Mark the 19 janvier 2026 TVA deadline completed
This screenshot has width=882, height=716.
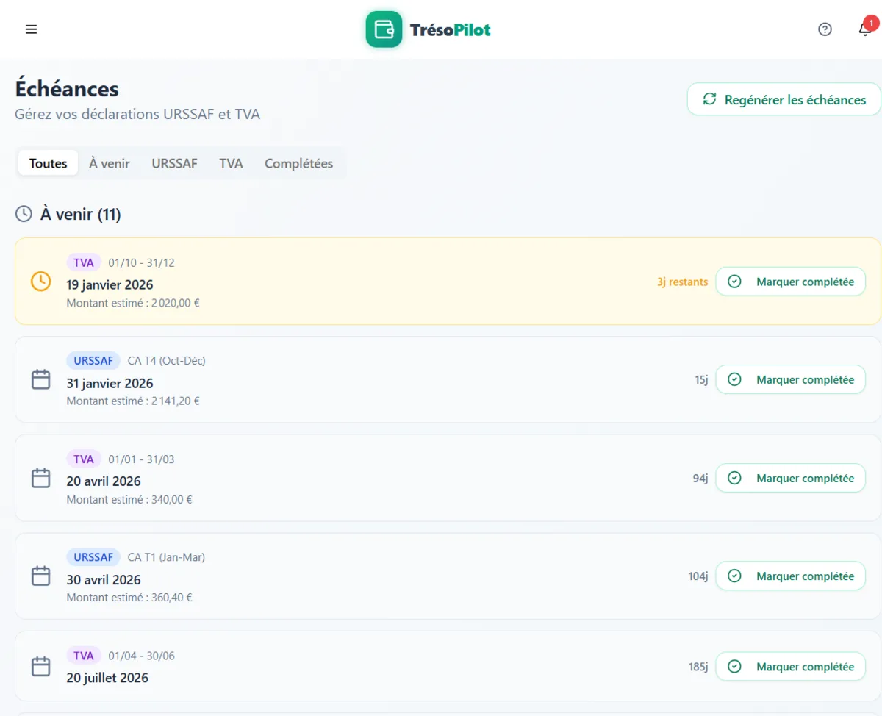[790, 282]
